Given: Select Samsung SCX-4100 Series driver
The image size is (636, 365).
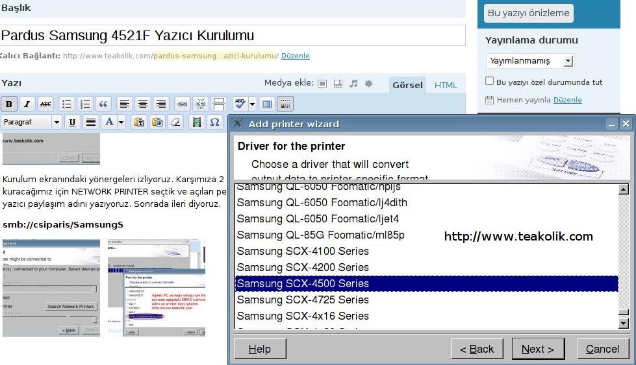Looking at the screenshot, I should (x=426, y=252).
